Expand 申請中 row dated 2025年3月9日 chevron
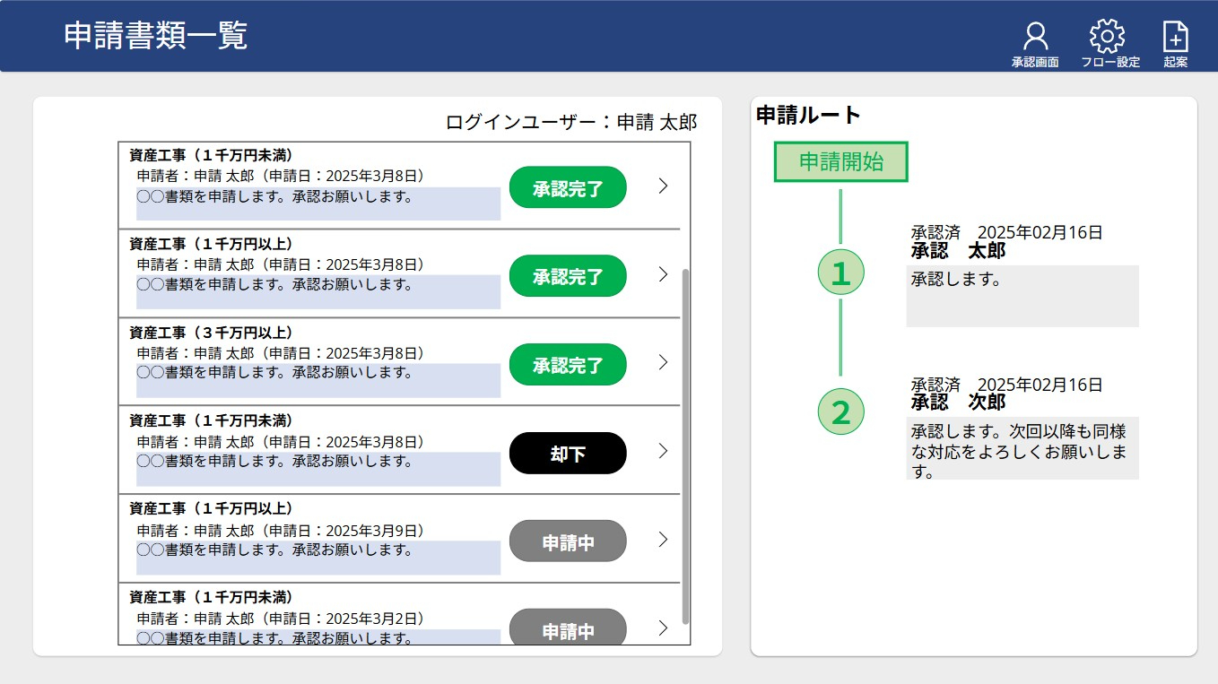Image resolution: width=1218 pixels, height=684 pixels. 663,539
